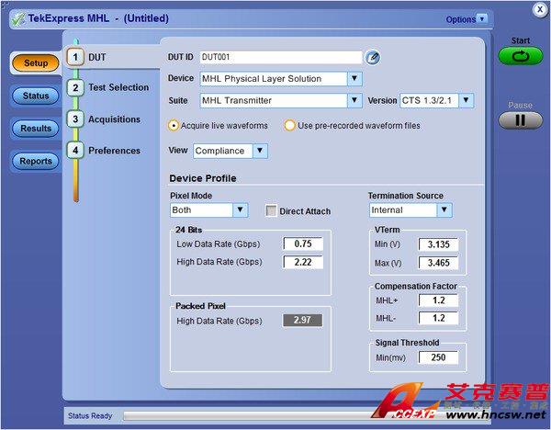
Task: Open the Pixel Mode dropdown
Action: (240, 210)
